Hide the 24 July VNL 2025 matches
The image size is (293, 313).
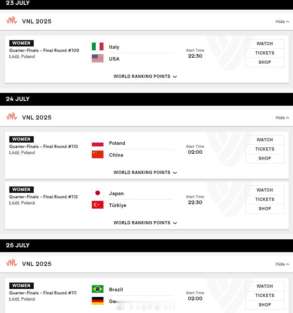282,118
